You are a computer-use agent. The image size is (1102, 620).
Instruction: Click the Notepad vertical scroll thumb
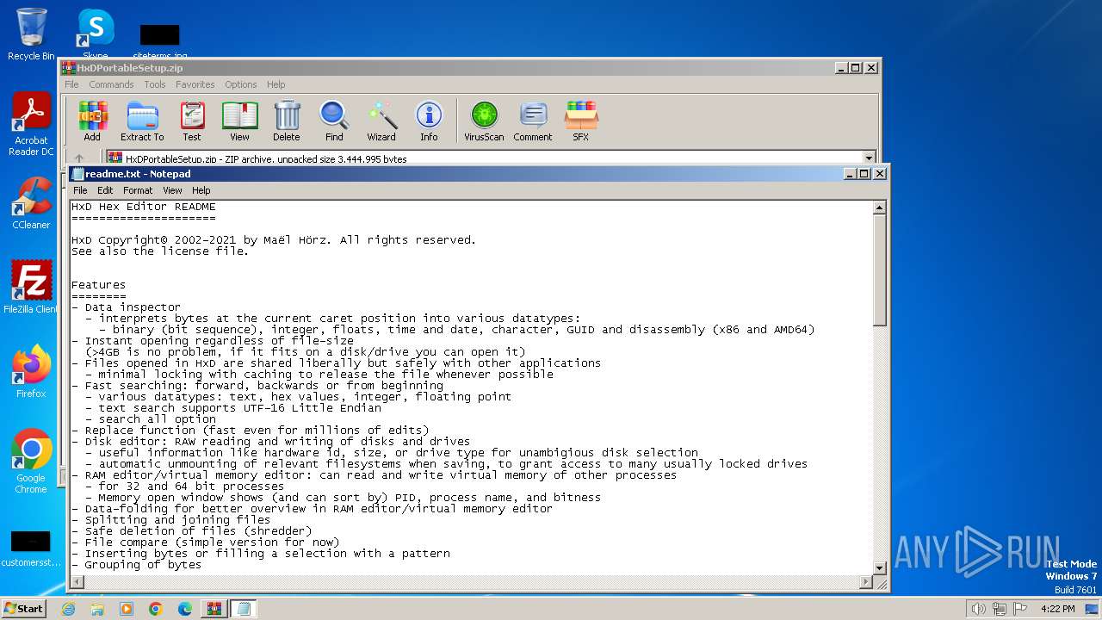point(879,270)
